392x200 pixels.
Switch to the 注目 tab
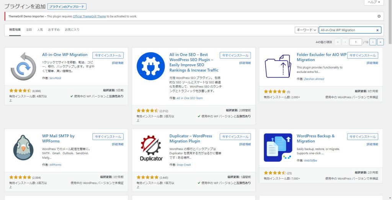point(29,29)
